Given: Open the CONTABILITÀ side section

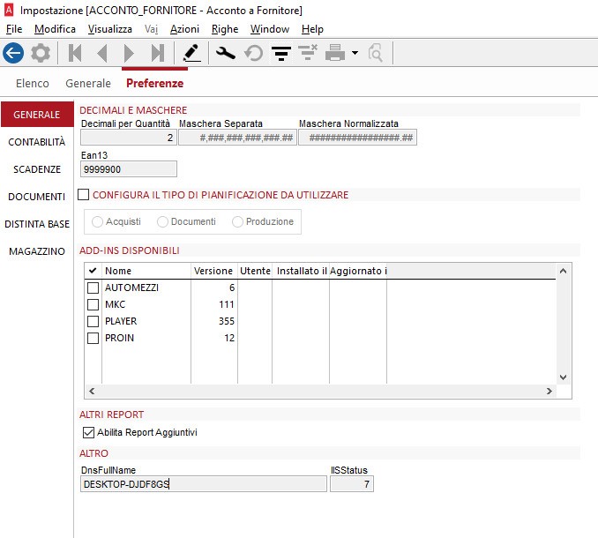Looking at the screenshot, I should tap(37, 142).
